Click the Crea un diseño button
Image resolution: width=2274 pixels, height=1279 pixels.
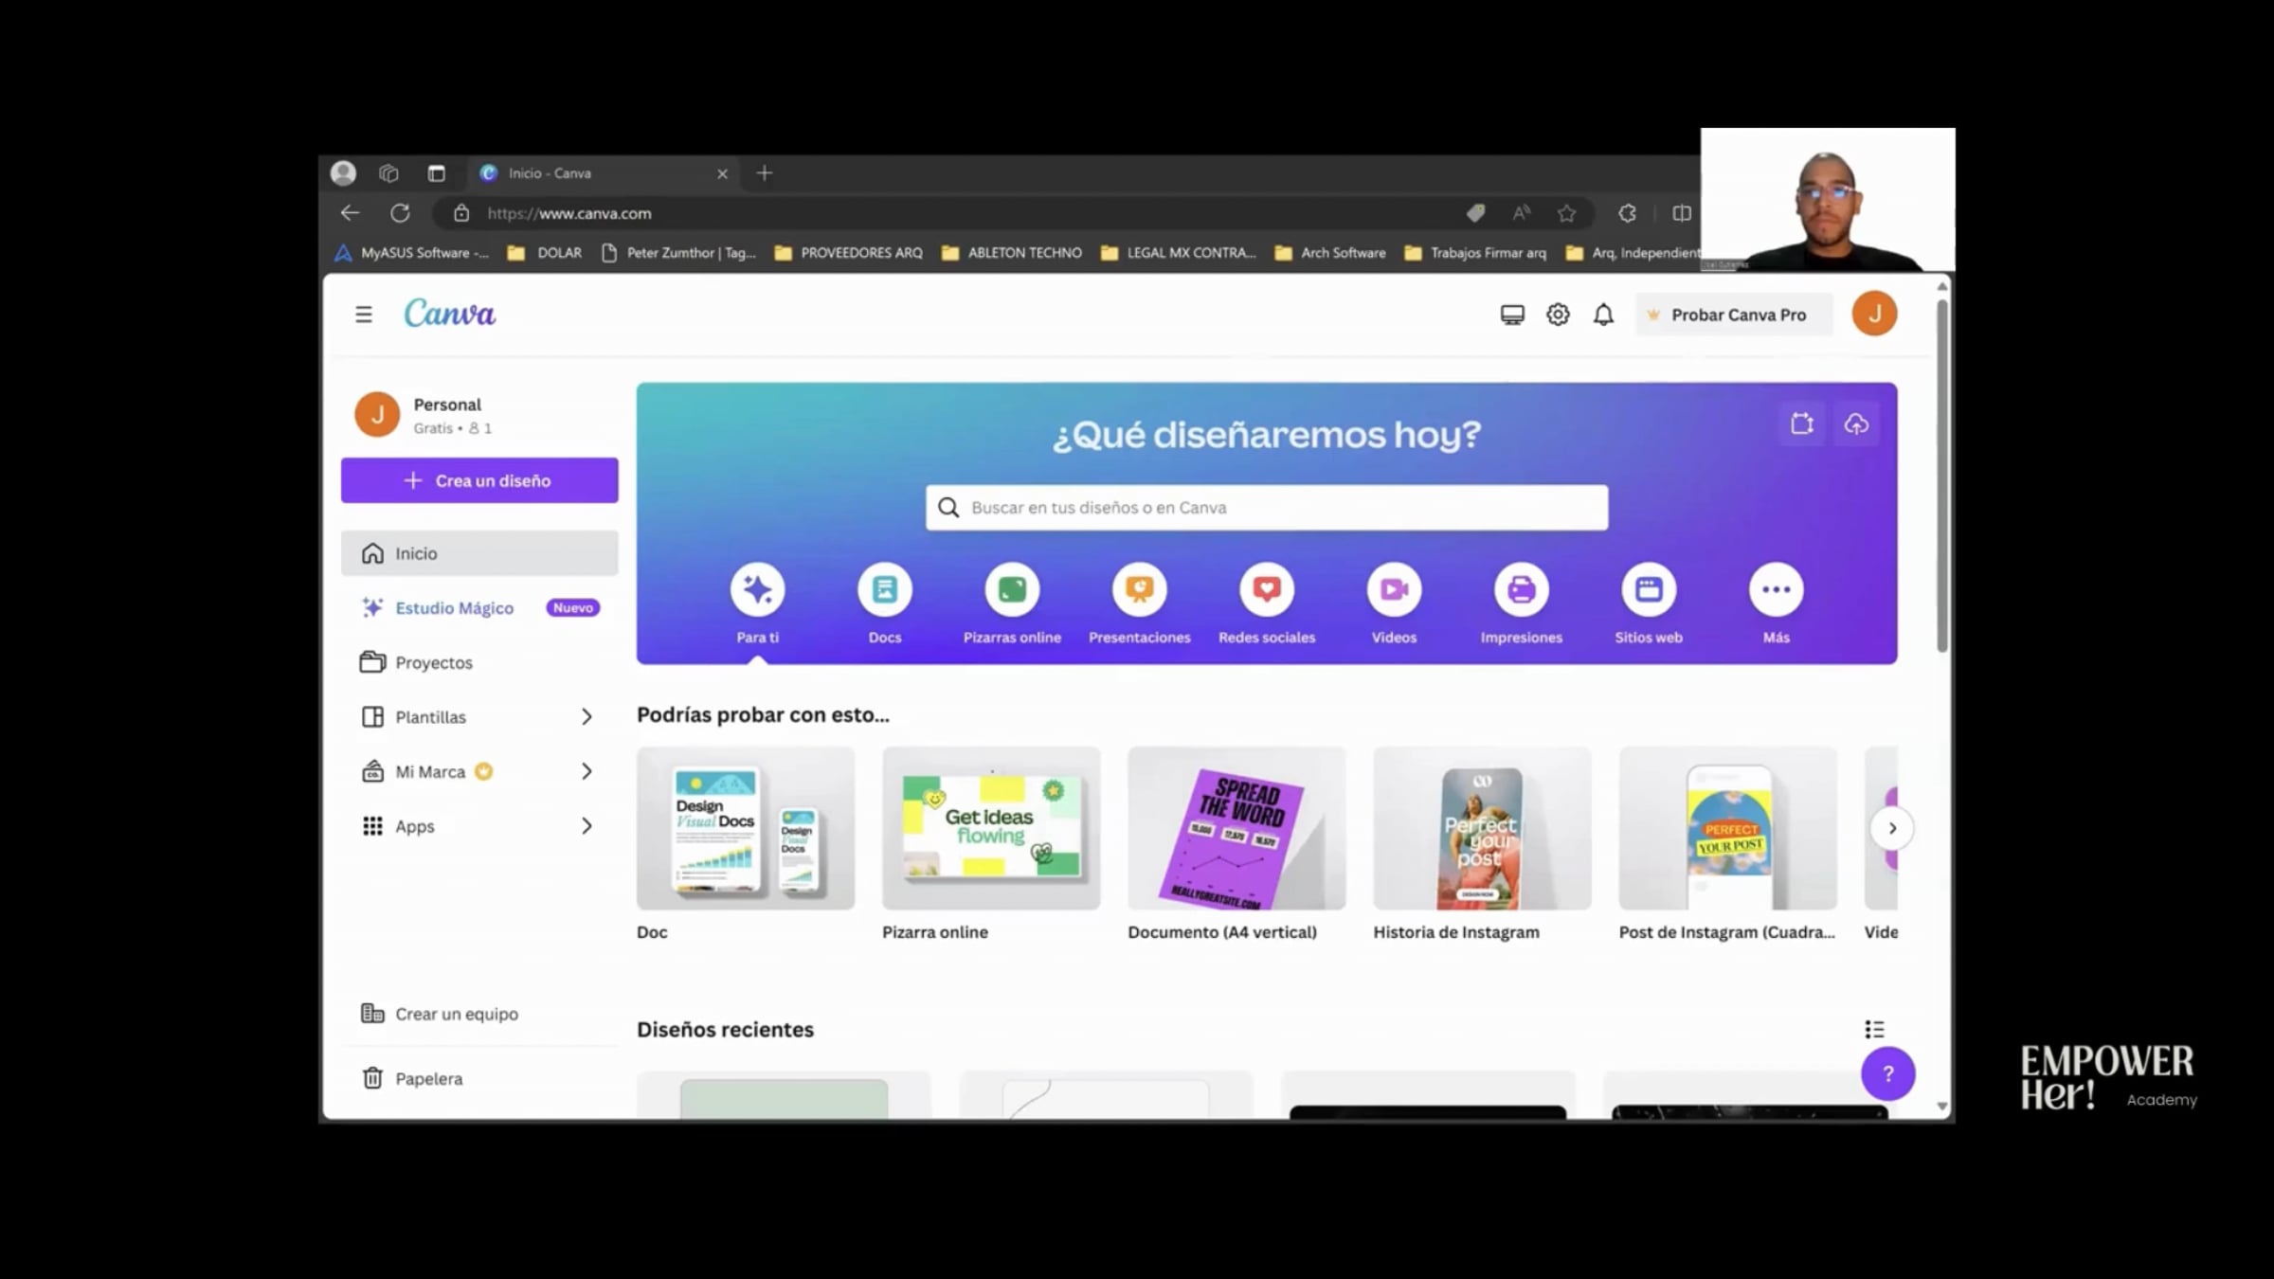coord(479,480)
